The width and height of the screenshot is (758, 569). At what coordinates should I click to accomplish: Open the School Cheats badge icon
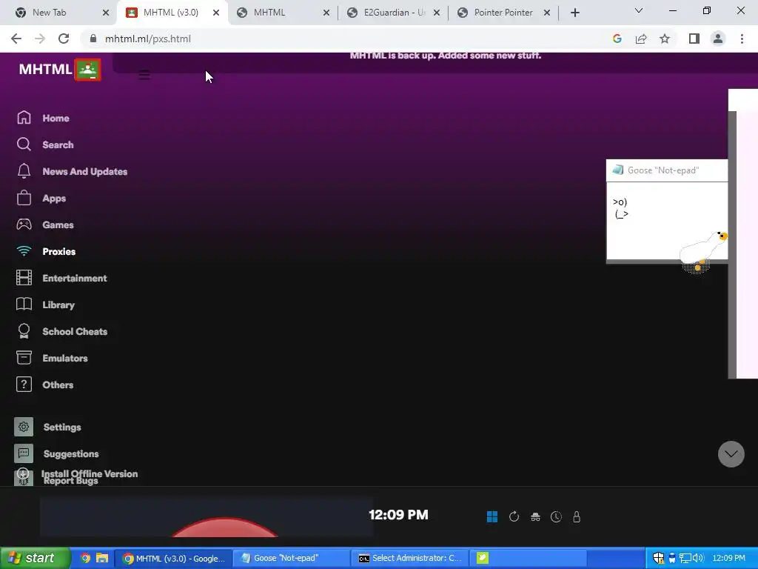point(24,331)
